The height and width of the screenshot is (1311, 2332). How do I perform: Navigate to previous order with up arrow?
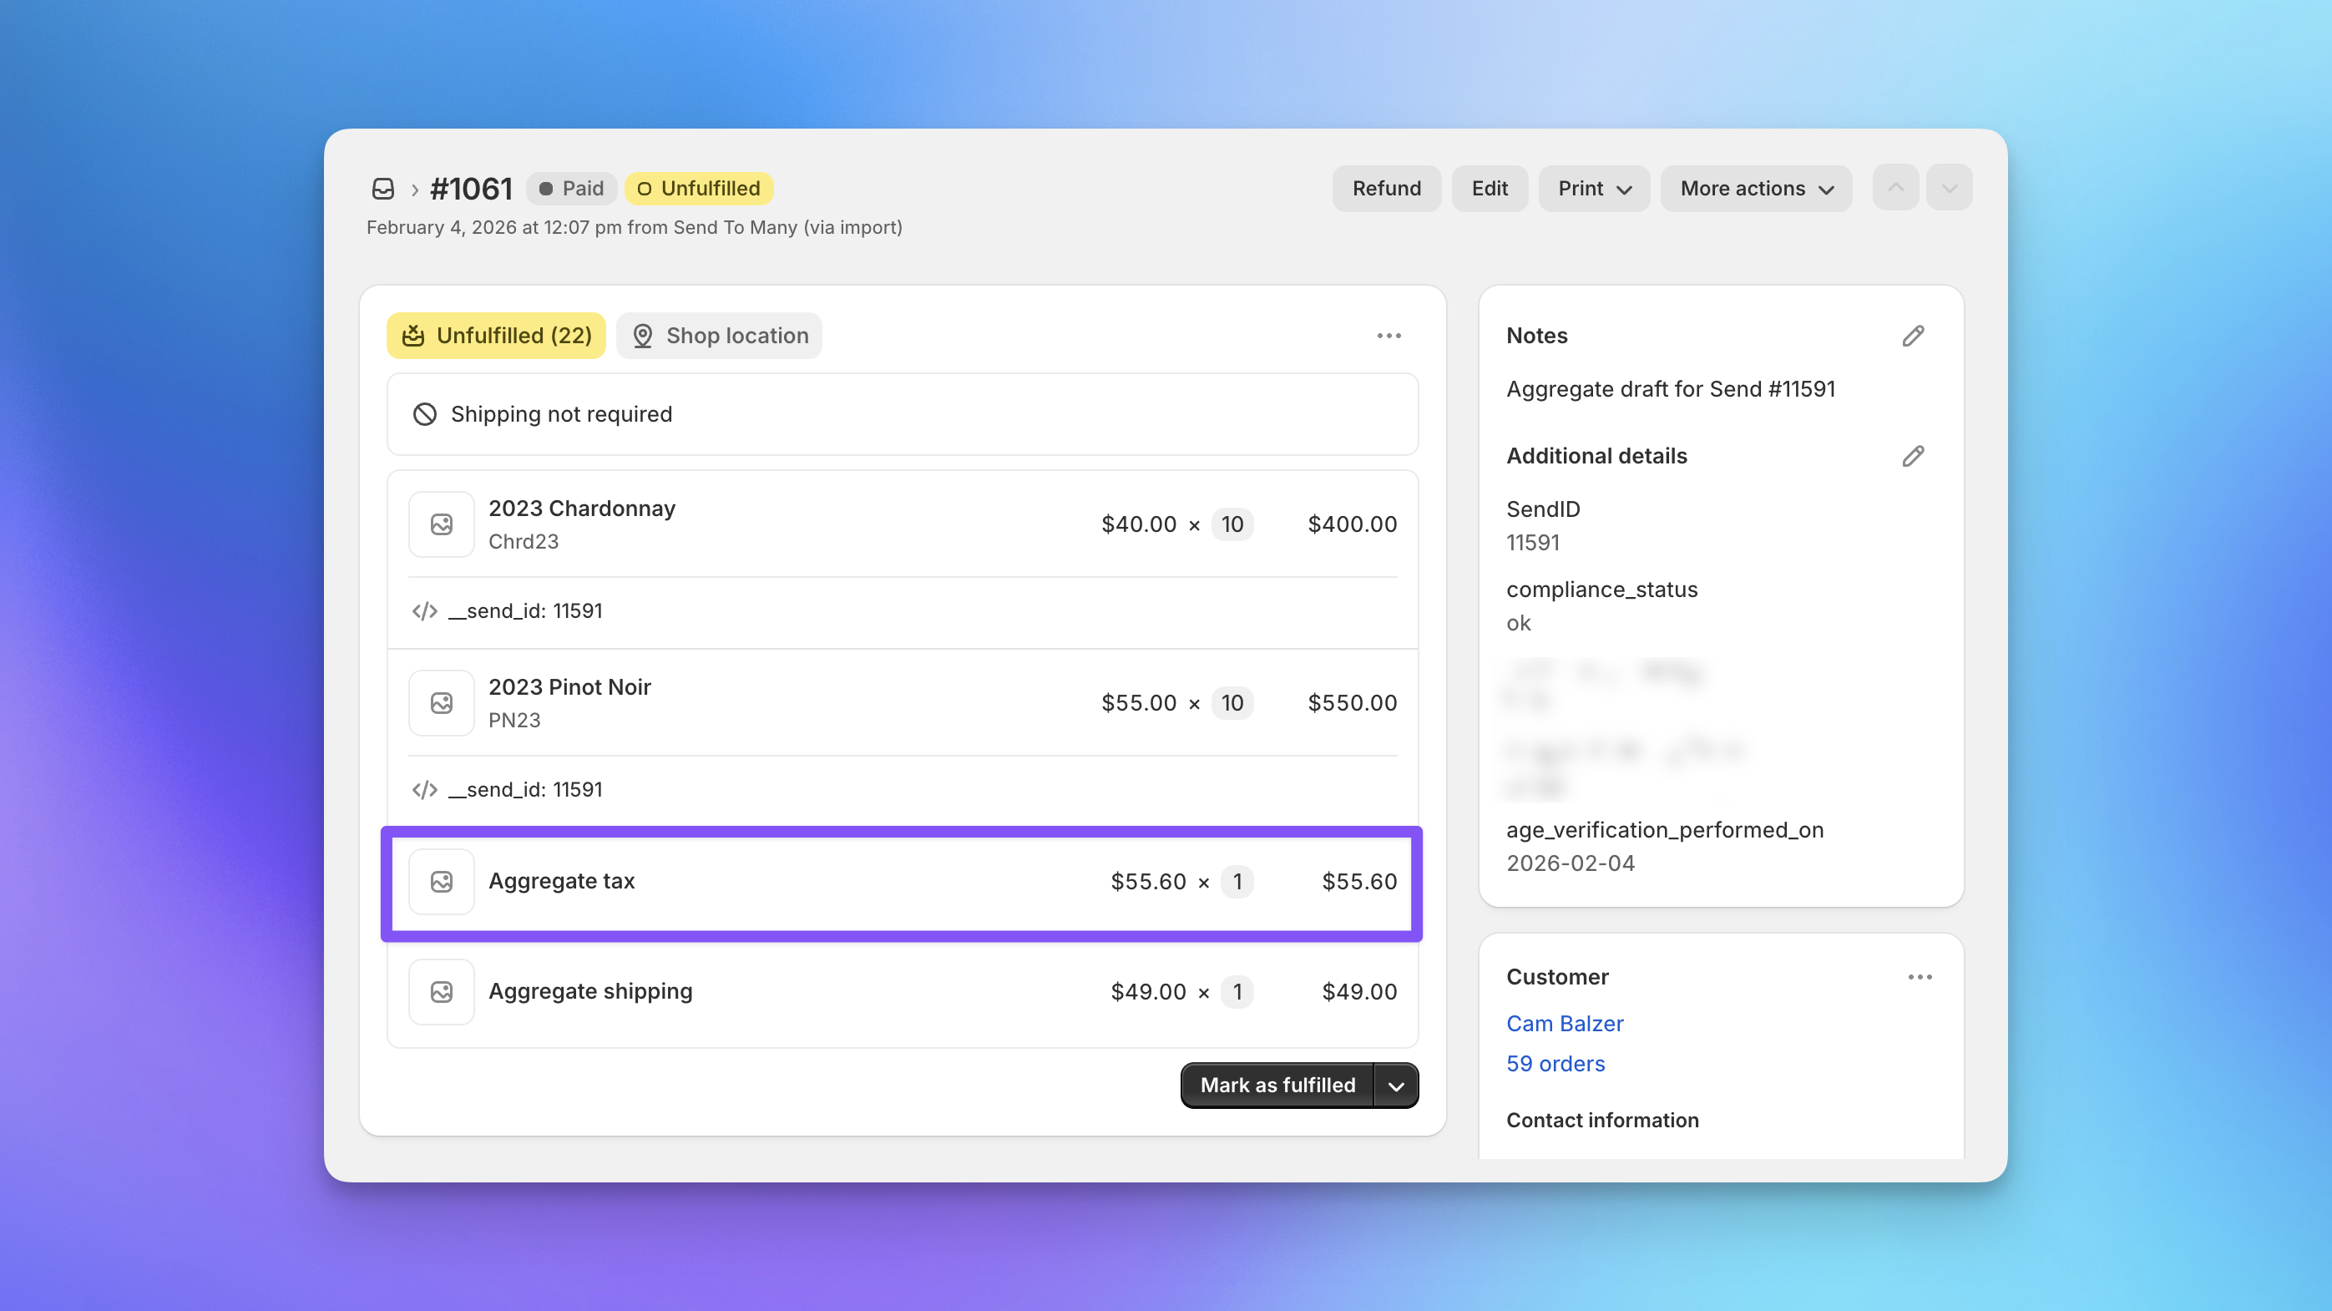[1895, 187]
